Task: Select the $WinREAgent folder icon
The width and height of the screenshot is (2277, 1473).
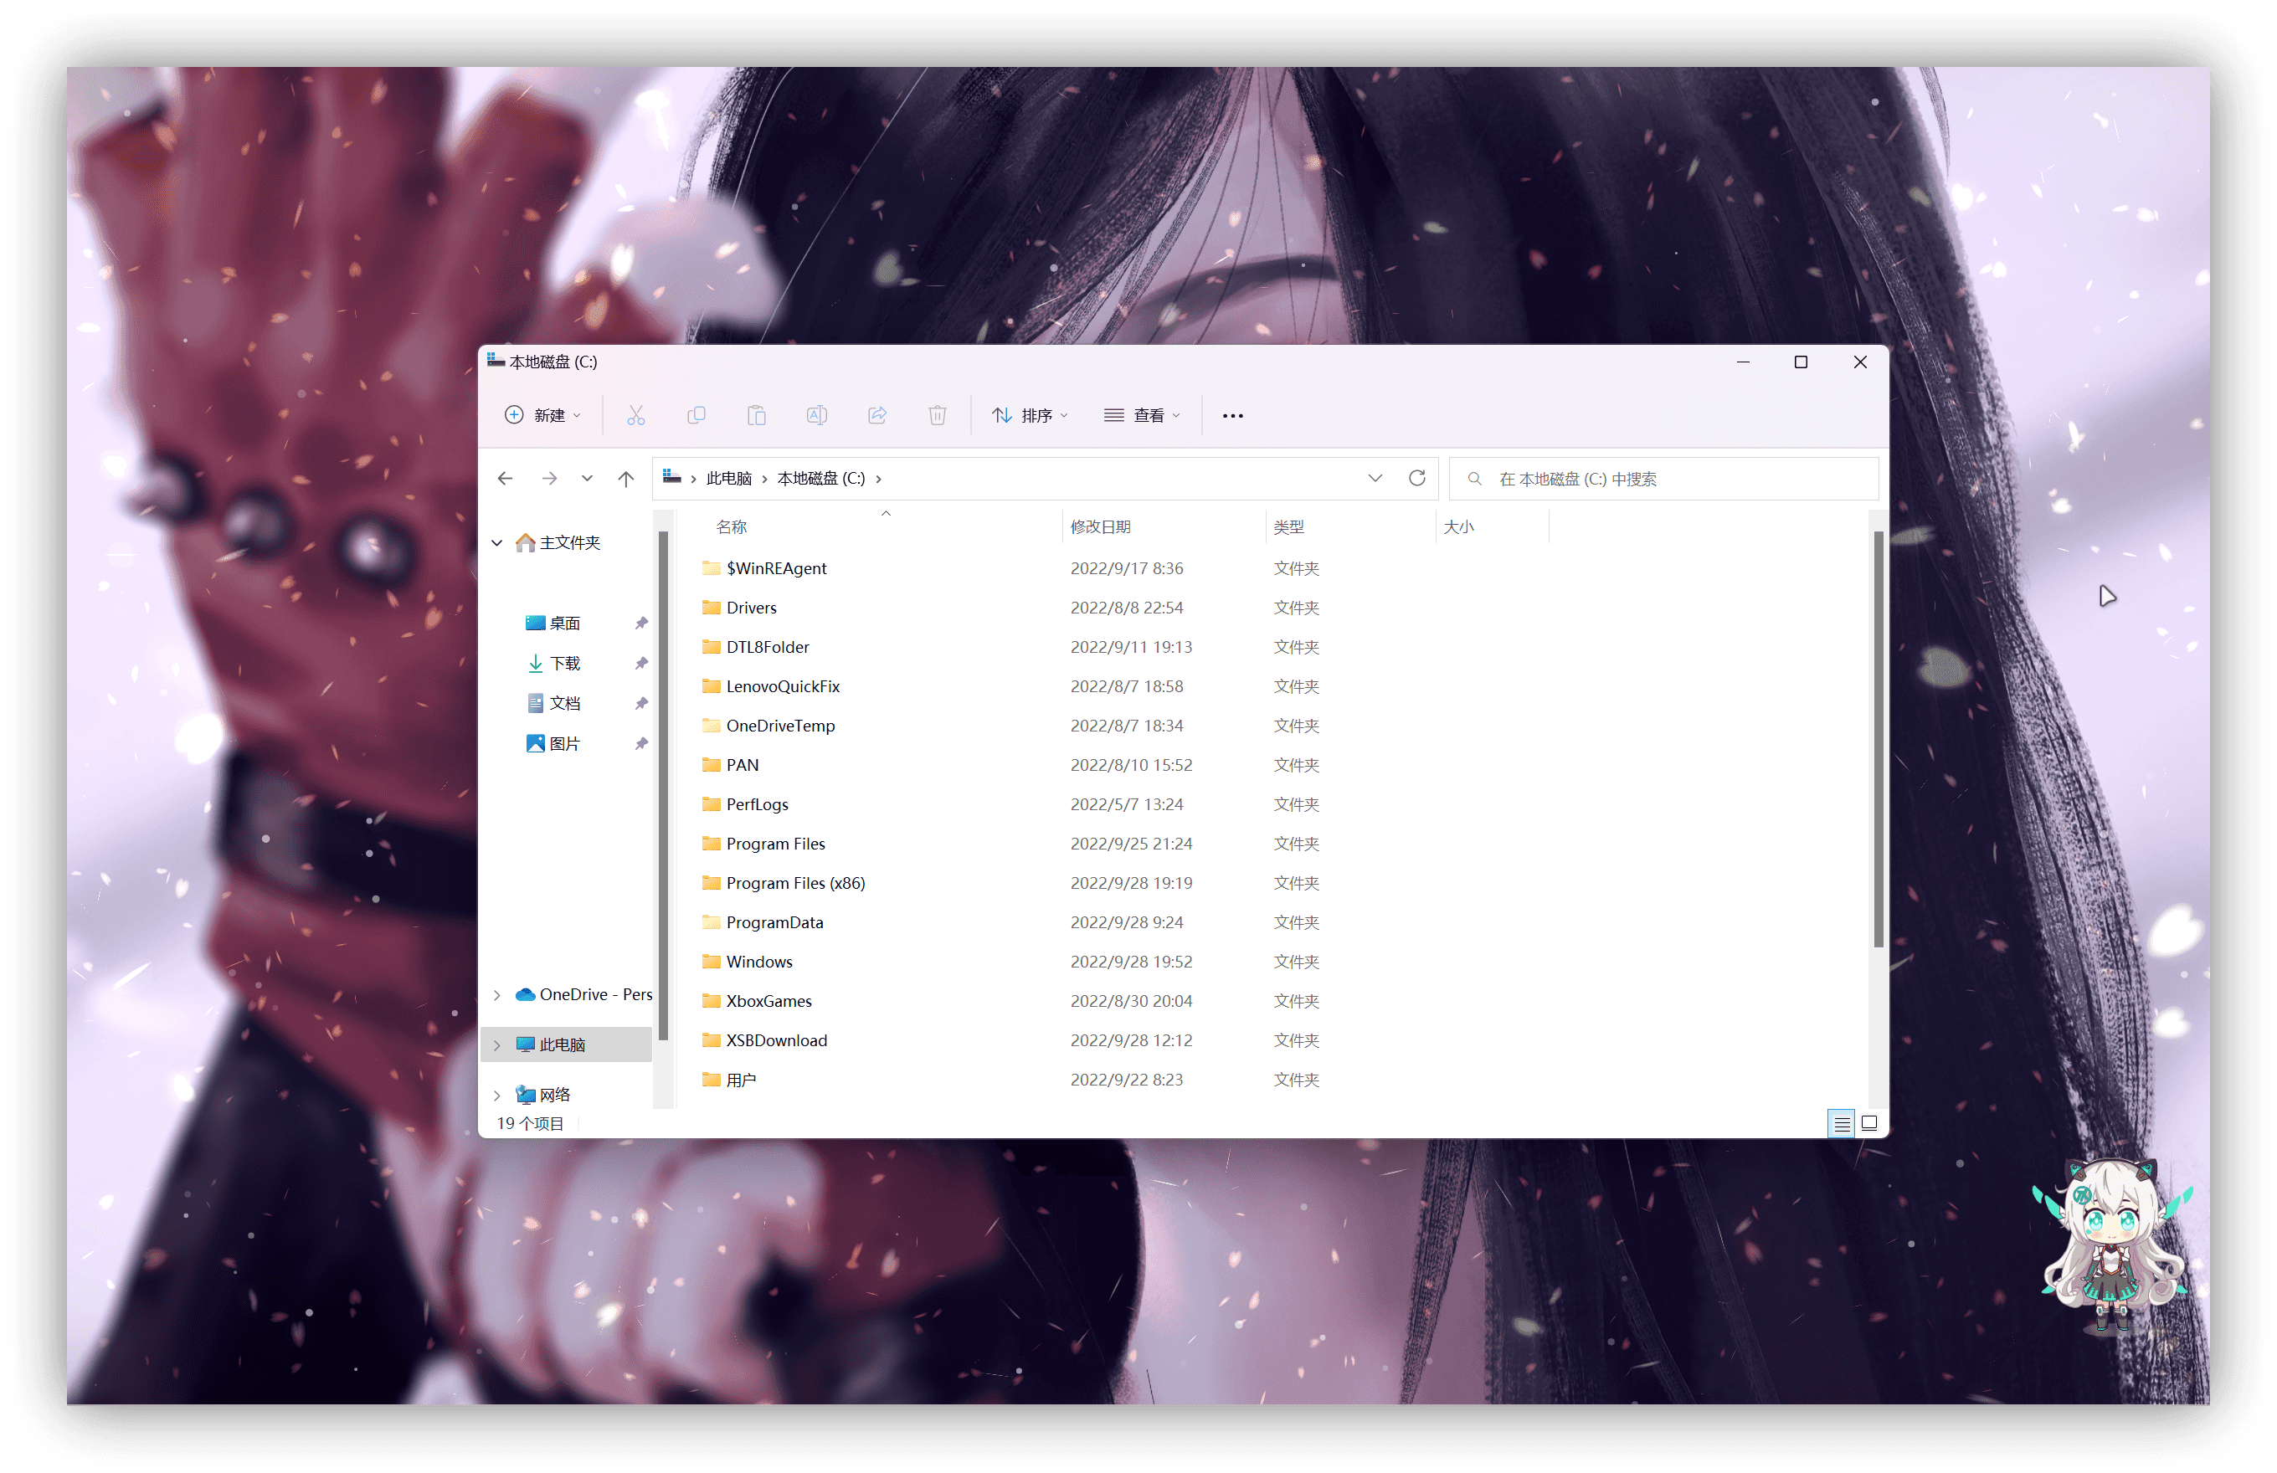Action: [x=711, y=568]
